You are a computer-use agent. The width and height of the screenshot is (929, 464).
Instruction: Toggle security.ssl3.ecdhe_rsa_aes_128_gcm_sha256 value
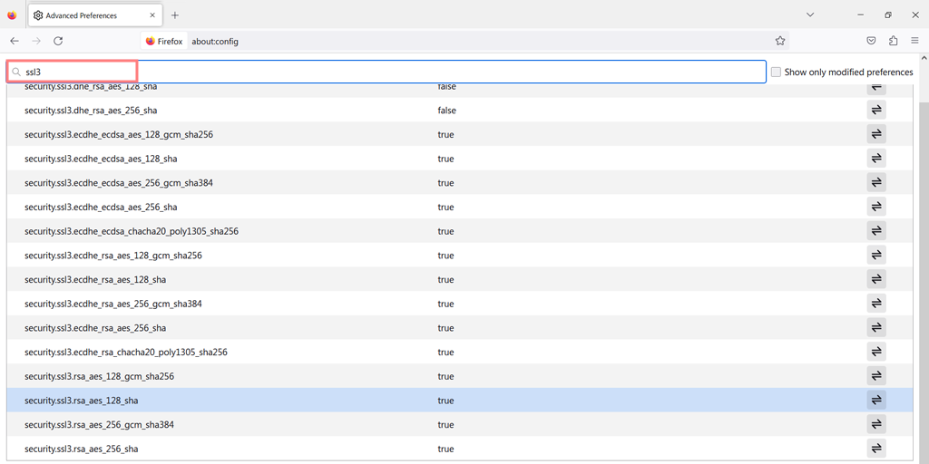pyautogui.click(x=876, y=255)
